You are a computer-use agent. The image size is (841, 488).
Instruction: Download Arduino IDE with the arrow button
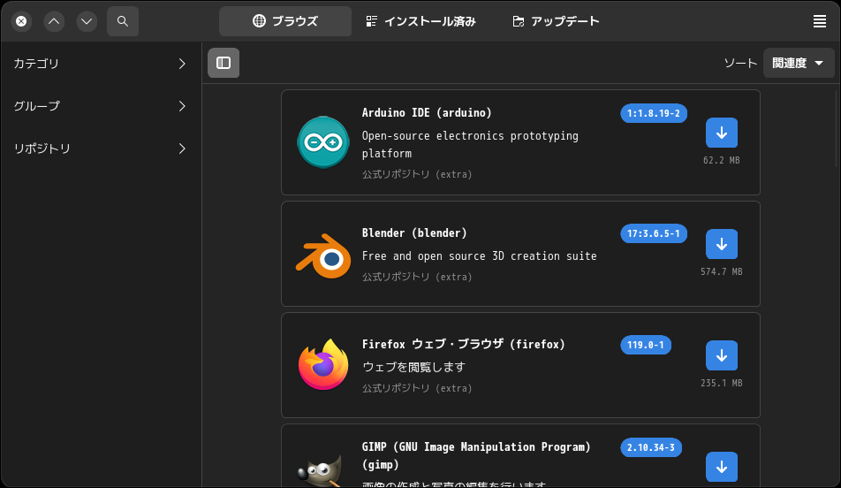pos(722,133)
